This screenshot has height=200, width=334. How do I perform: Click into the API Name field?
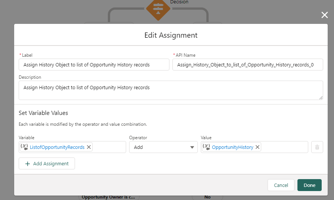pyautogui.click(x=247, y=65)
